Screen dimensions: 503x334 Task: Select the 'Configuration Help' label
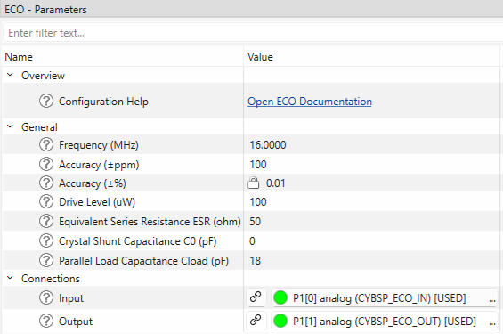[103, 102]
